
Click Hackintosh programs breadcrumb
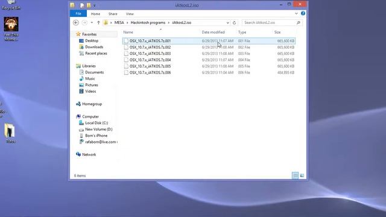click(x=148, y=23)
